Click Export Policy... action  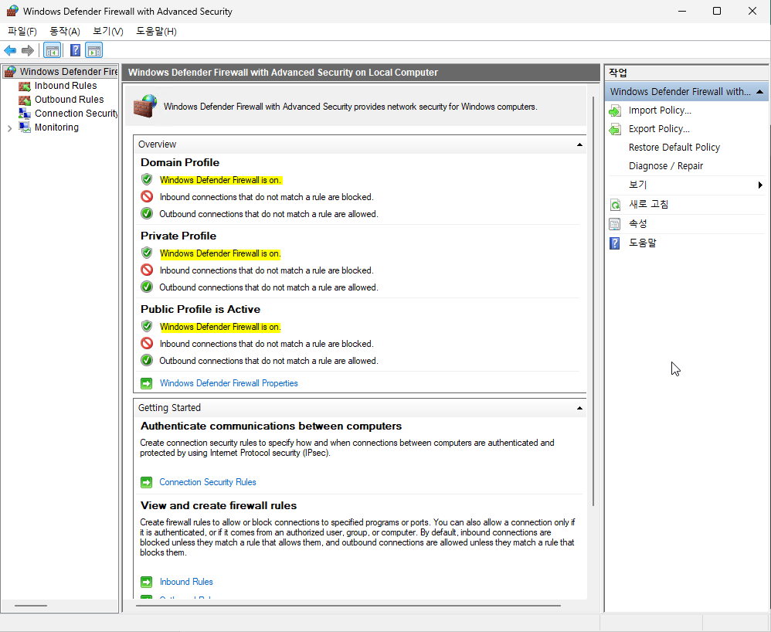tap(659, 129)
